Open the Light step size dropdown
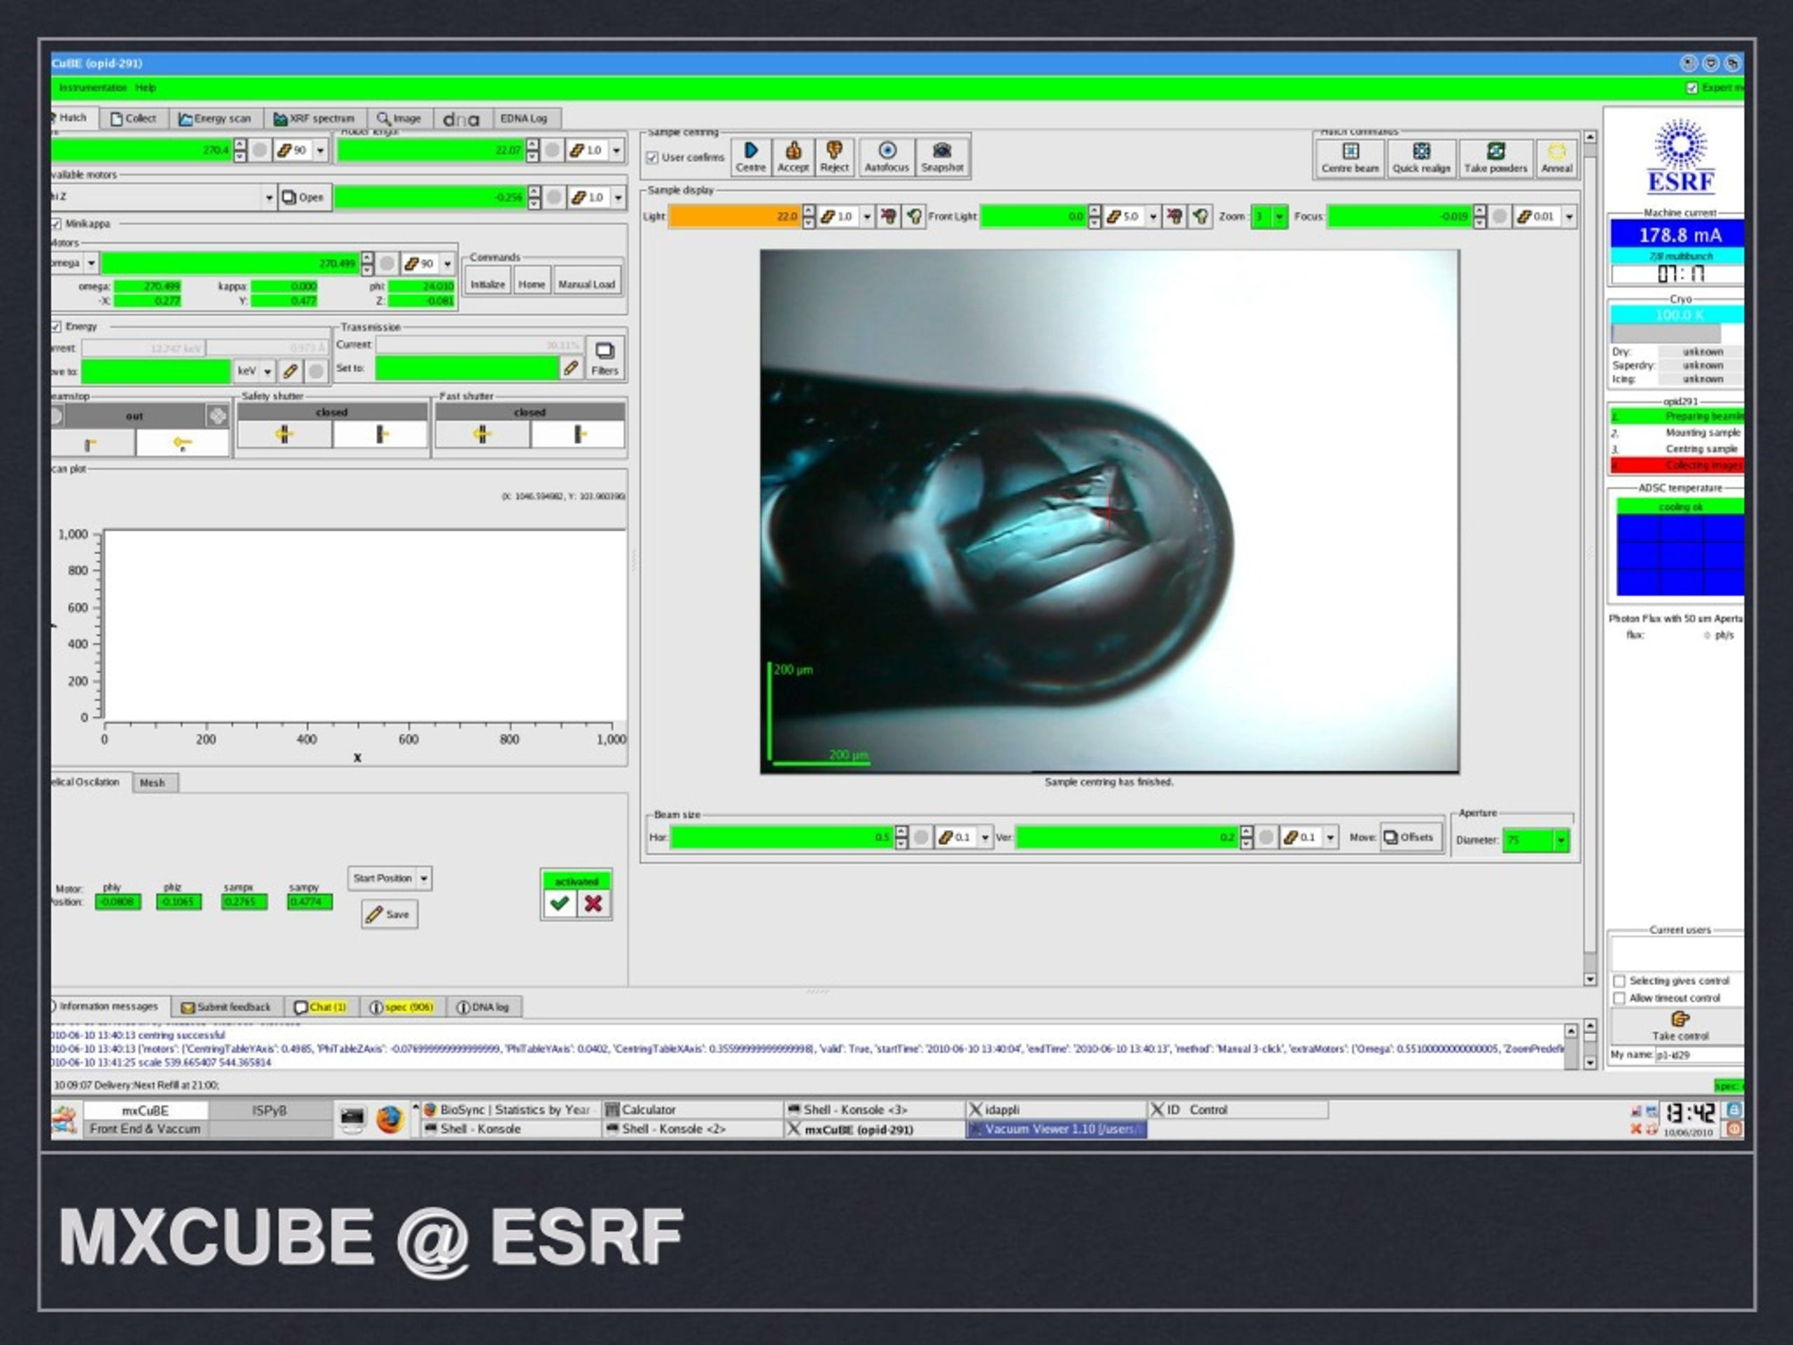This screenshot has width=1793, height=1345. 867,216
